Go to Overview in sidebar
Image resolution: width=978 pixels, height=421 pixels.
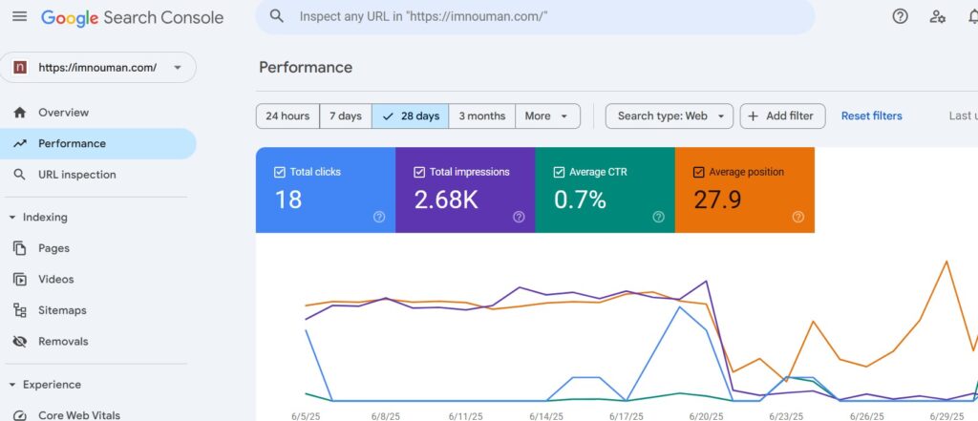tap(98, 113)
